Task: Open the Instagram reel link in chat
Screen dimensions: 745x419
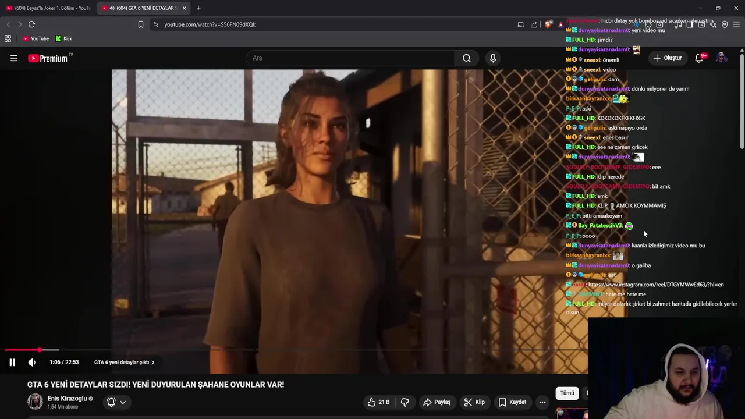Action: (x=656, y=285)
